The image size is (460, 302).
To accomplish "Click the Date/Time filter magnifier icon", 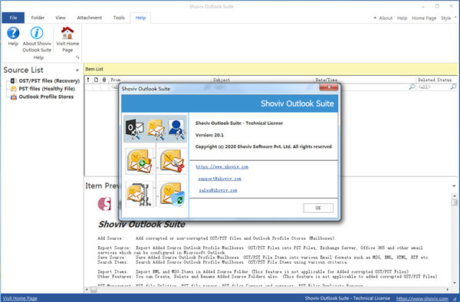I will (x=412, y=87).
